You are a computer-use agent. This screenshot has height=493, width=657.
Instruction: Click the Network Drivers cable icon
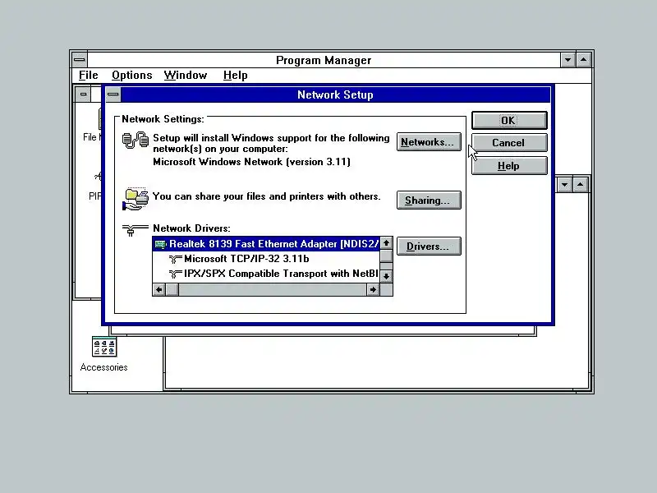click(136, 230)
